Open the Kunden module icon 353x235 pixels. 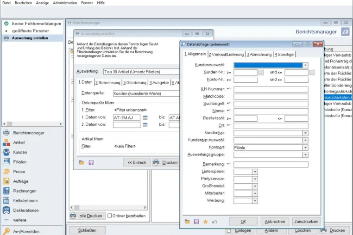6,152
